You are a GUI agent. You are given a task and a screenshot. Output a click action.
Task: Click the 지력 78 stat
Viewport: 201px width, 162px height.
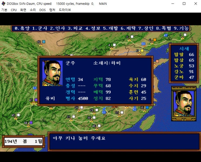[x=102, y=79]
